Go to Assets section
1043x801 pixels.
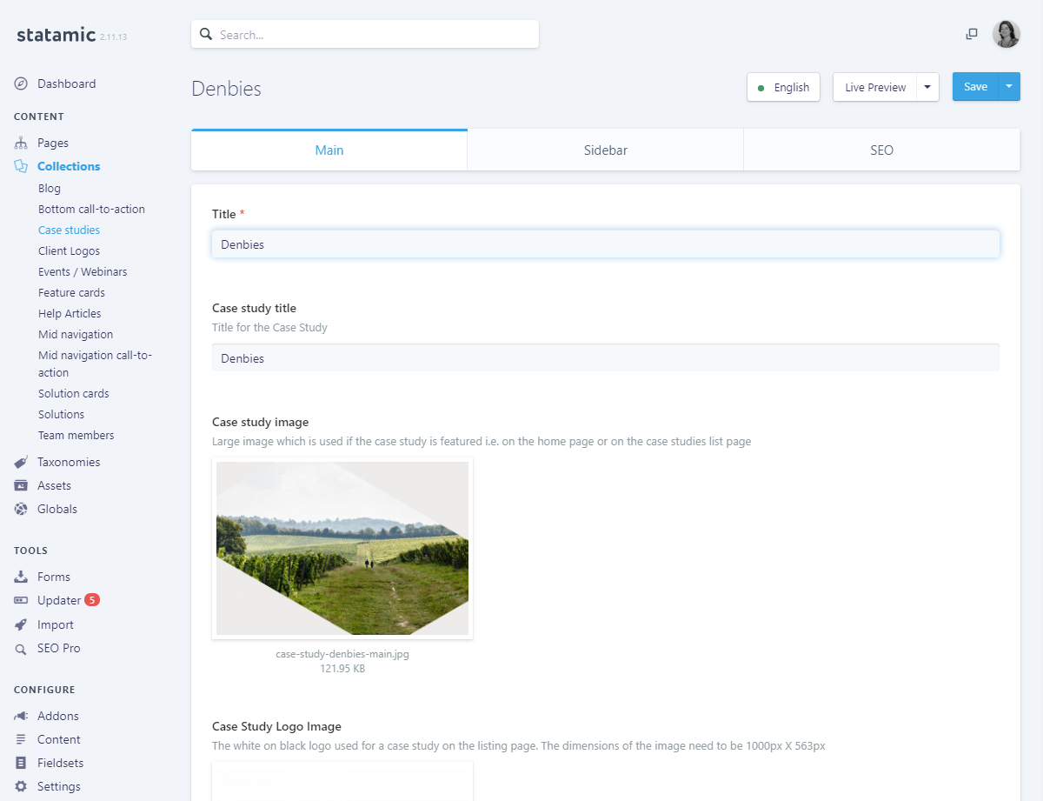54,486
